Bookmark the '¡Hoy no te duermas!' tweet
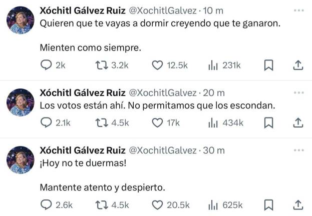 268,204
